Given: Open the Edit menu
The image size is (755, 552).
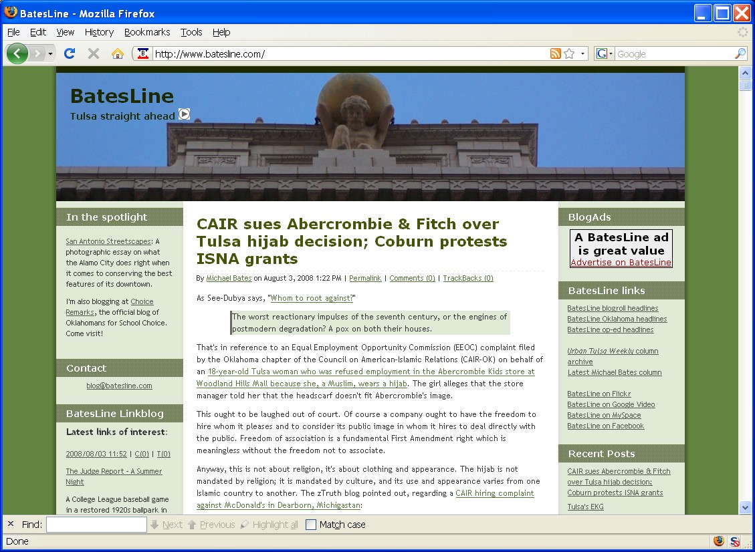Looking at the screenshot, I should tap(38, 32).
